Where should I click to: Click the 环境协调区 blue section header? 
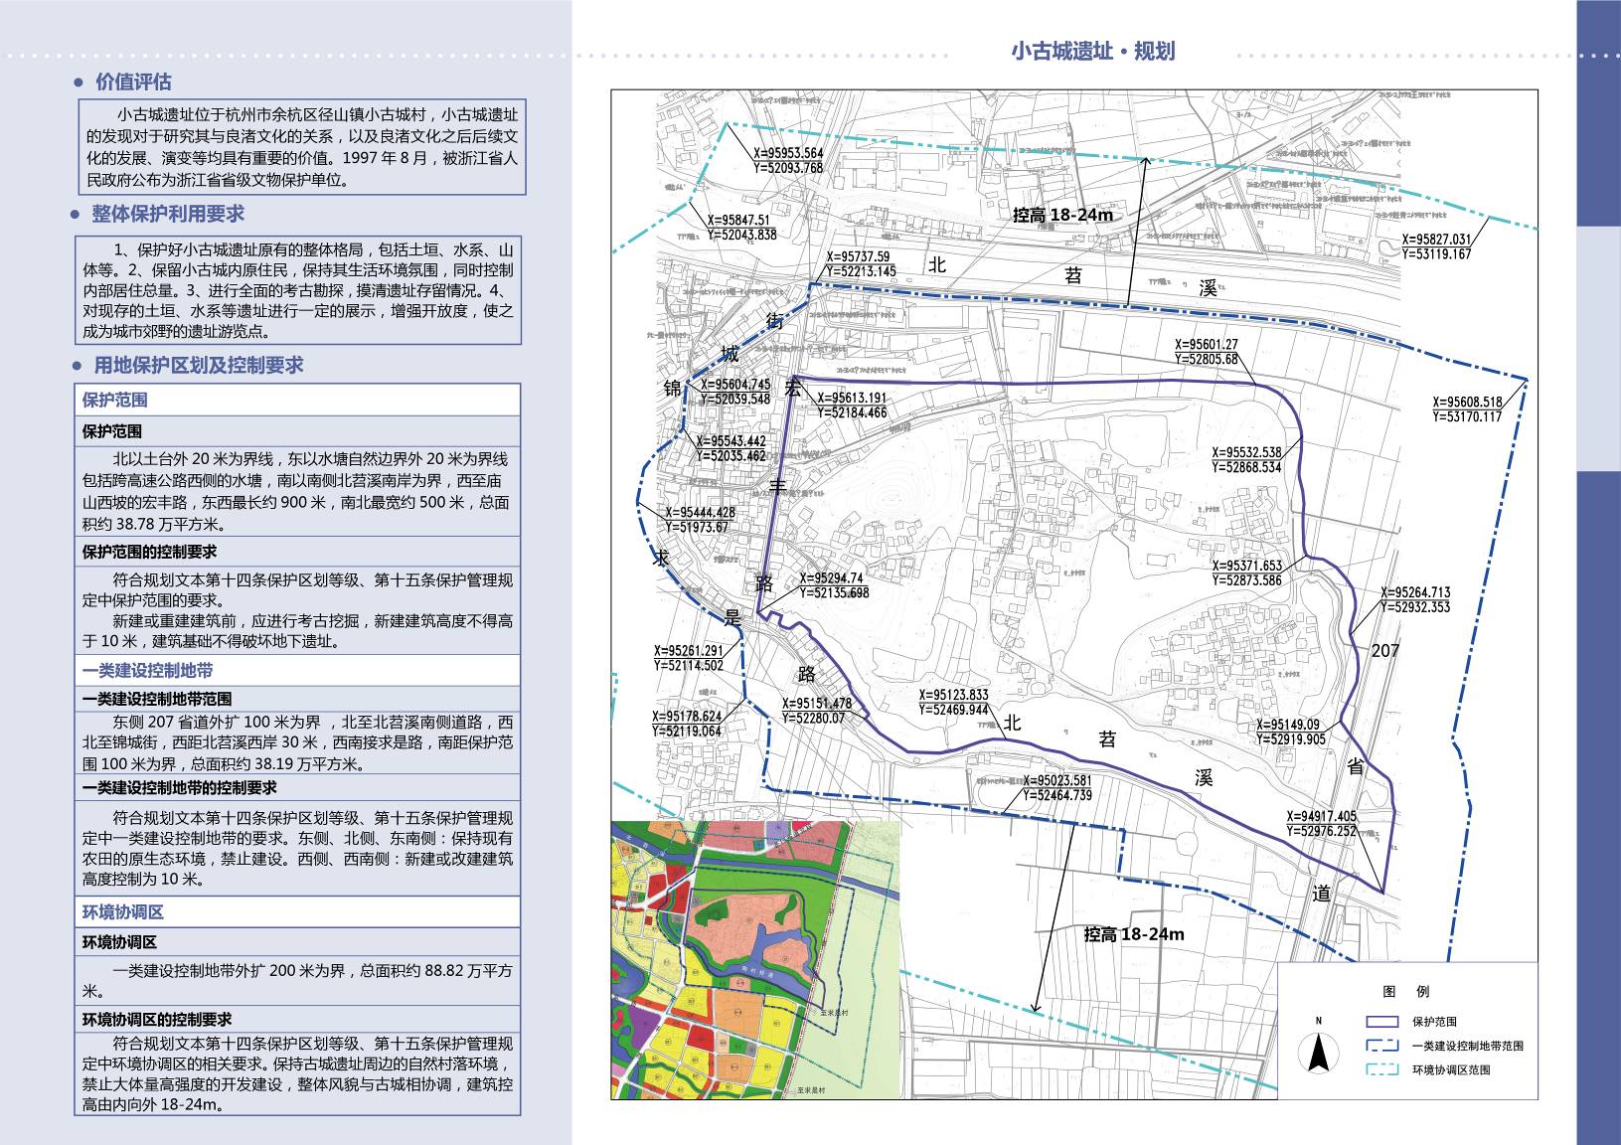(123, 912)
